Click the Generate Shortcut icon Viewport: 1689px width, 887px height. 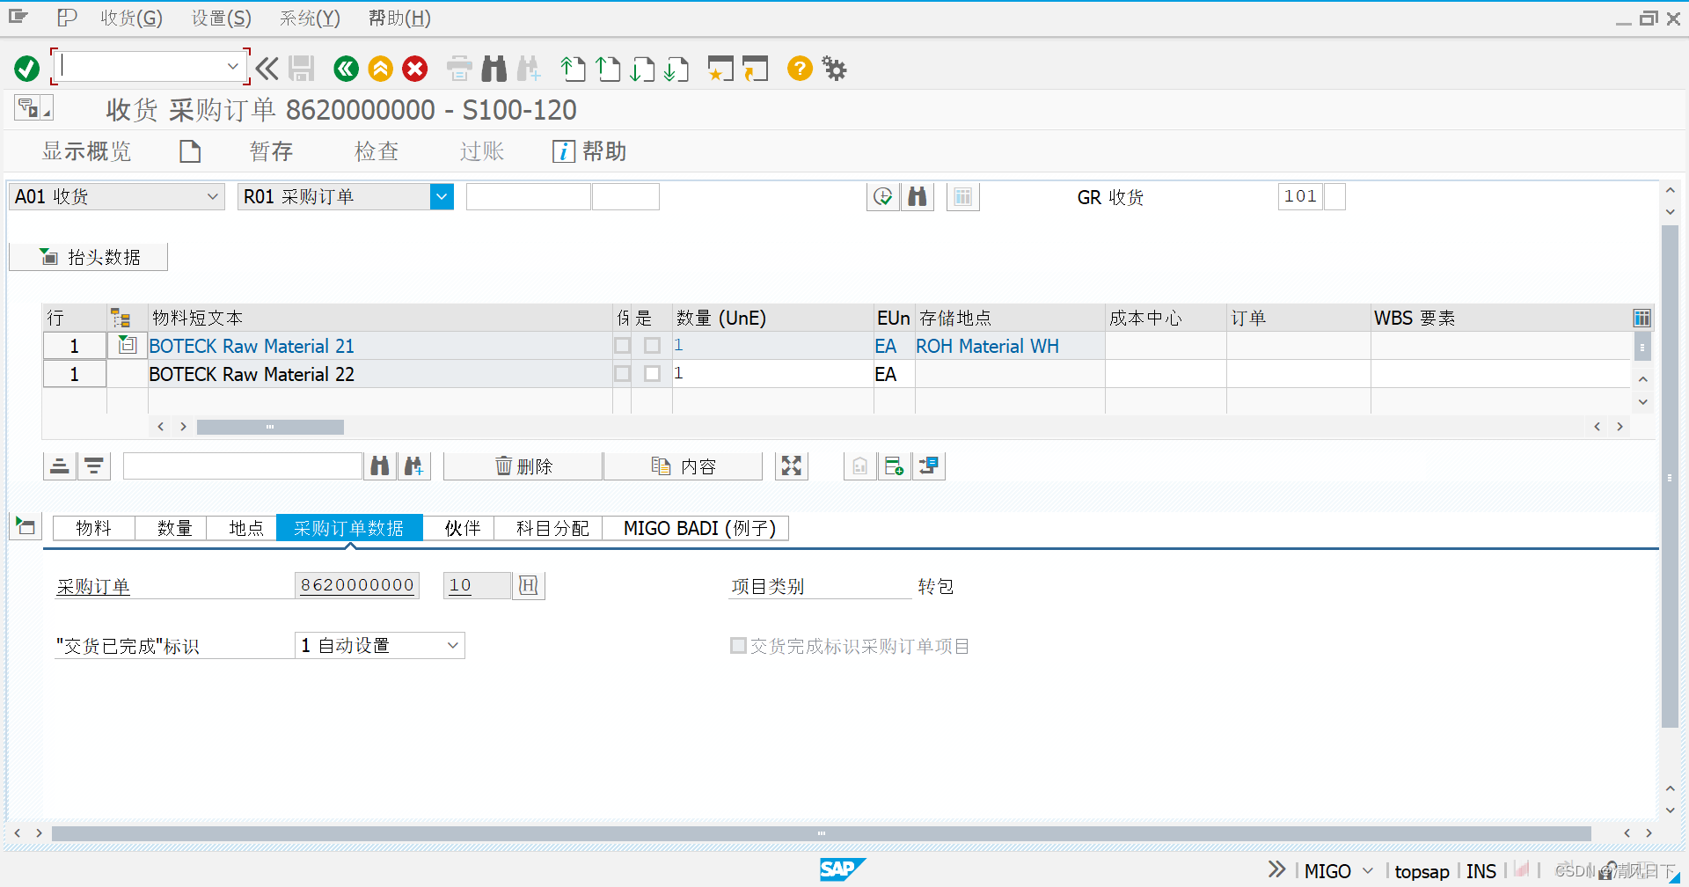[755, 69]
